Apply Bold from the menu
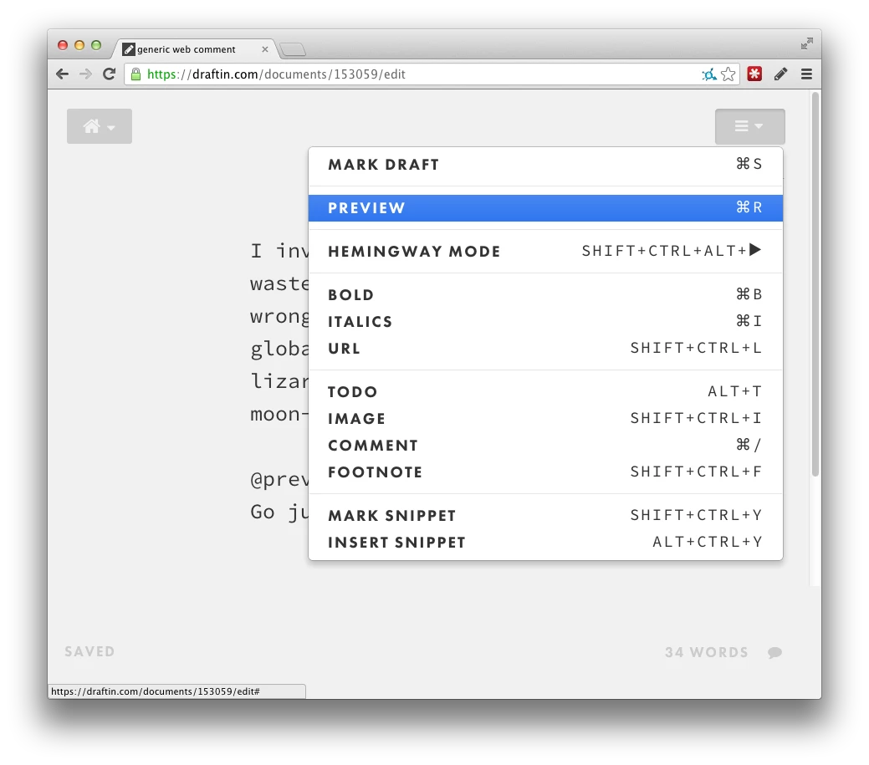Viewport: 869px width, 765px height. click(x=545, y=294)
